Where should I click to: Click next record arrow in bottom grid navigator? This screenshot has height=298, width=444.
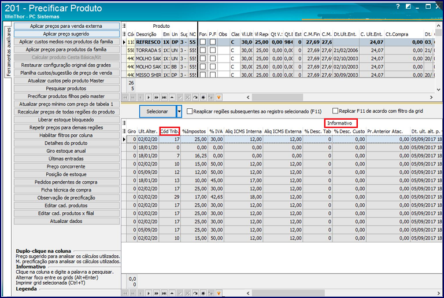pyautogui.click(x=149, y=293)
